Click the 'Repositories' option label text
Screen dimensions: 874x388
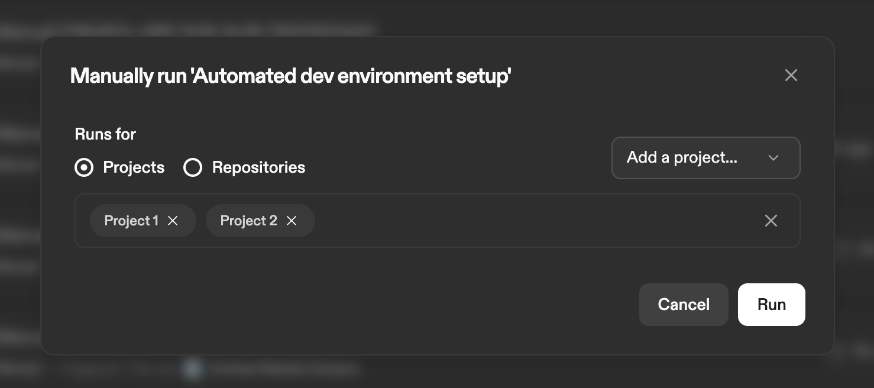pyautogui.click(x=258, y=168)
